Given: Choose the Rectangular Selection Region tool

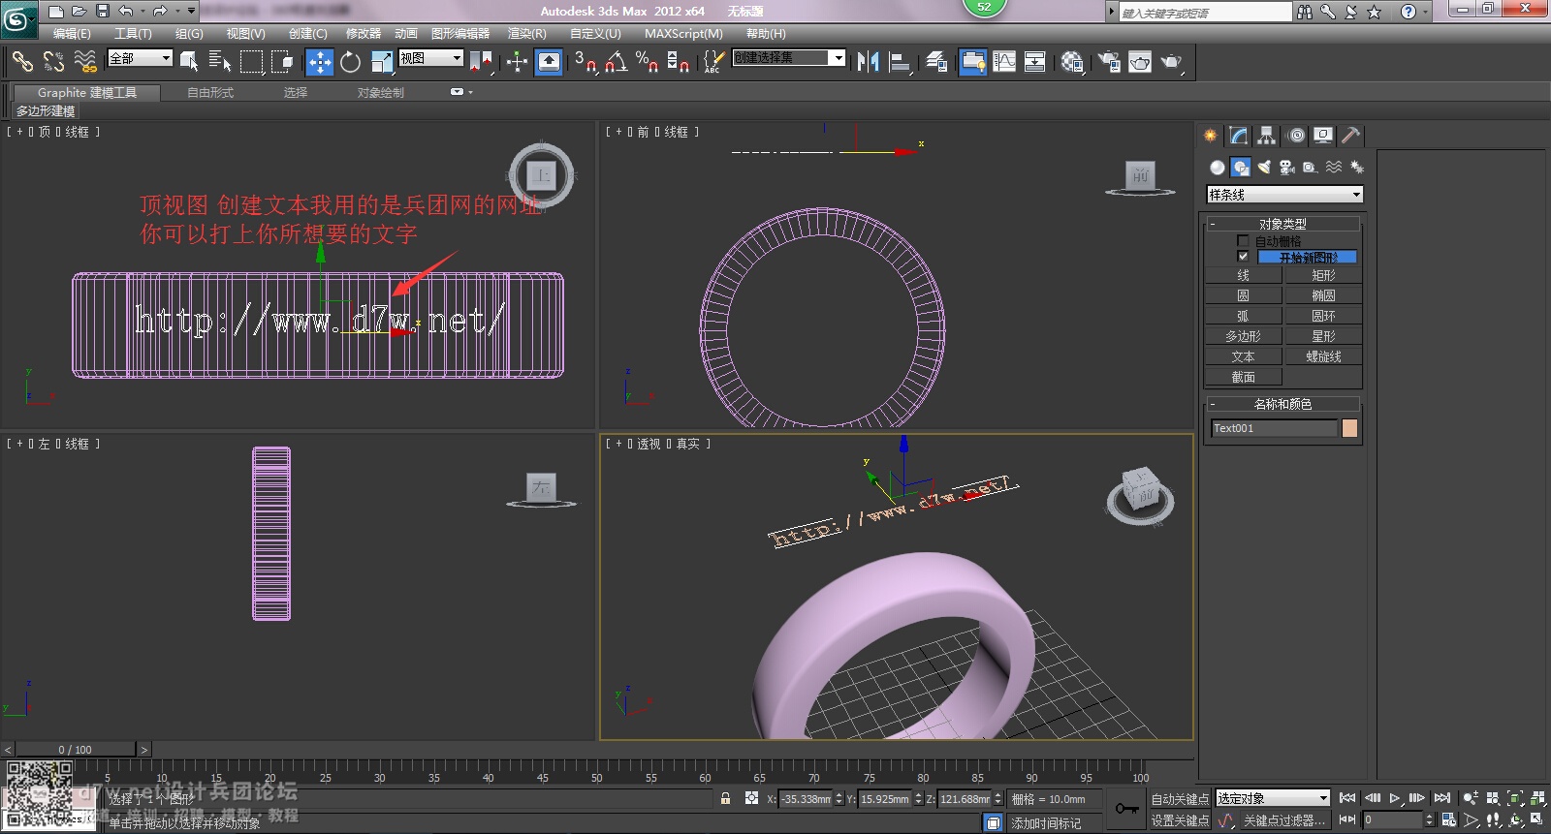Looking at the screenshot, I should (x=252, y=62).
